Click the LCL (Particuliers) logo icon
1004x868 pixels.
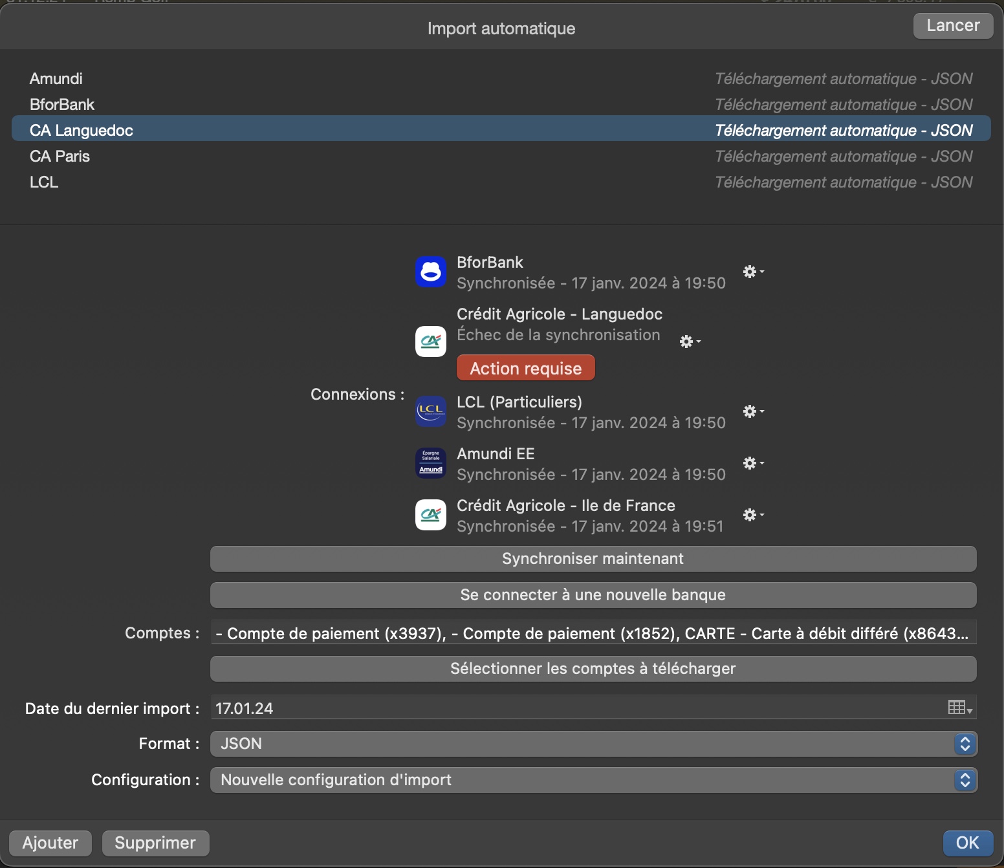pos(431,411)
